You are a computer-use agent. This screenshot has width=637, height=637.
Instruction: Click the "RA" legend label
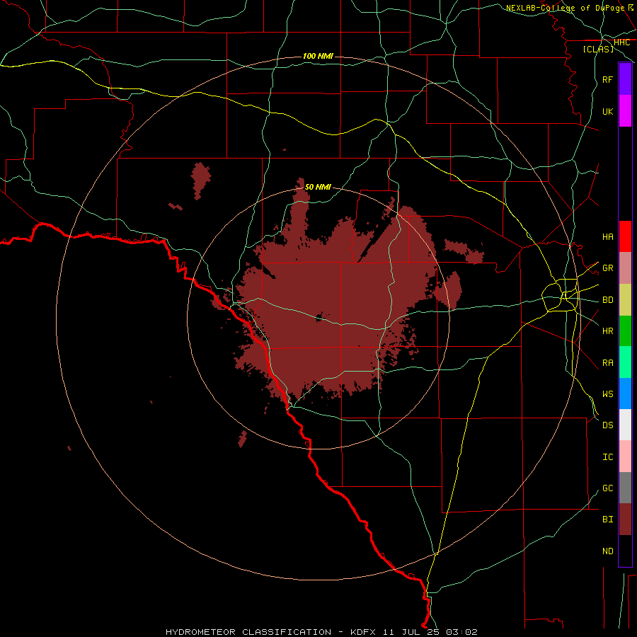[607, 363]
